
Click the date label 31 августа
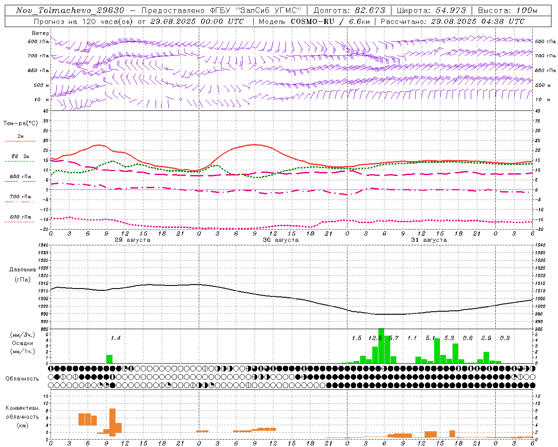tap(429, 240)
